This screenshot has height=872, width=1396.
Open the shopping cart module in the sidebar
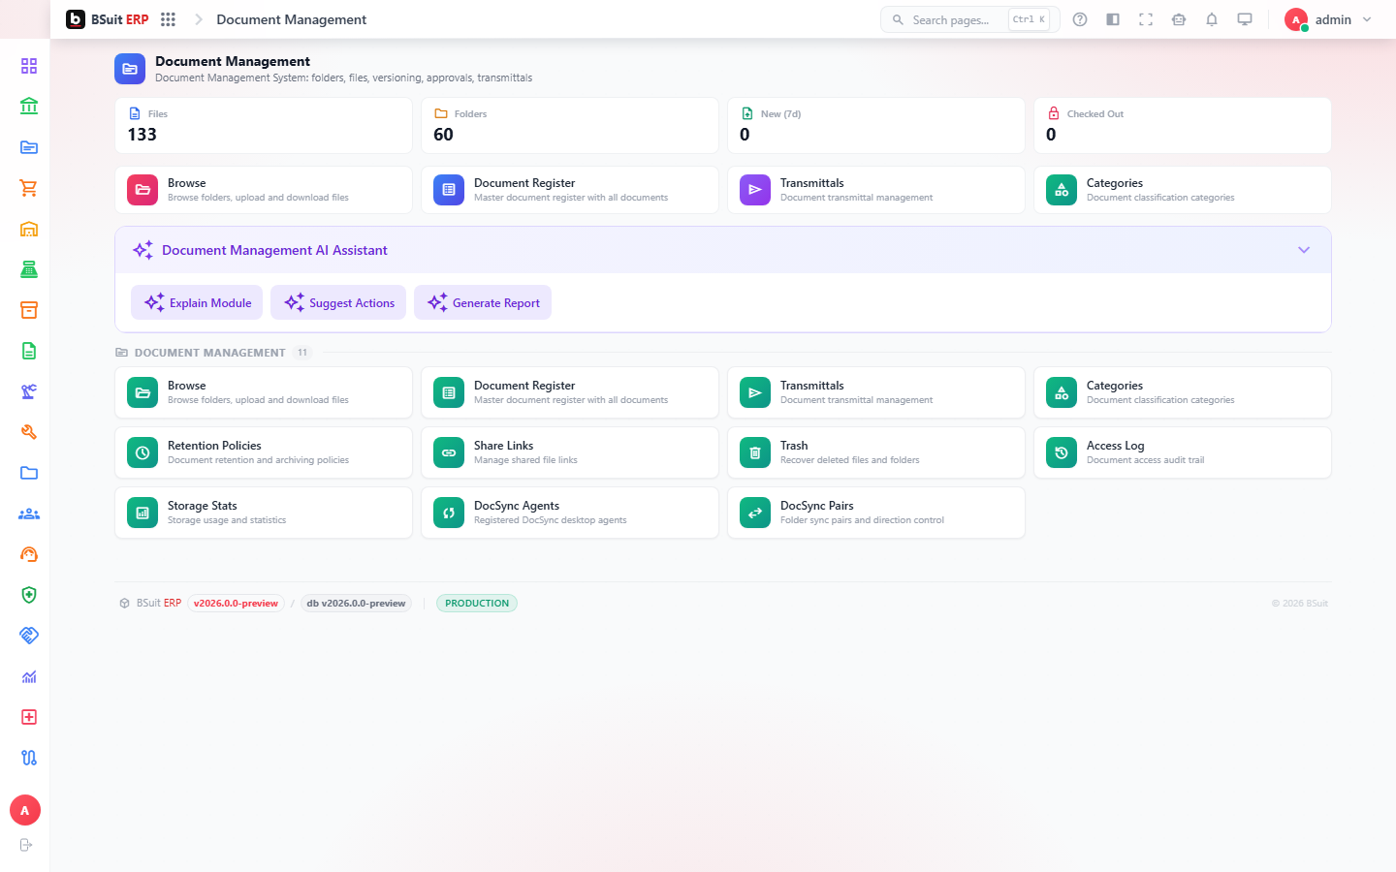click(x=29, y=188)
